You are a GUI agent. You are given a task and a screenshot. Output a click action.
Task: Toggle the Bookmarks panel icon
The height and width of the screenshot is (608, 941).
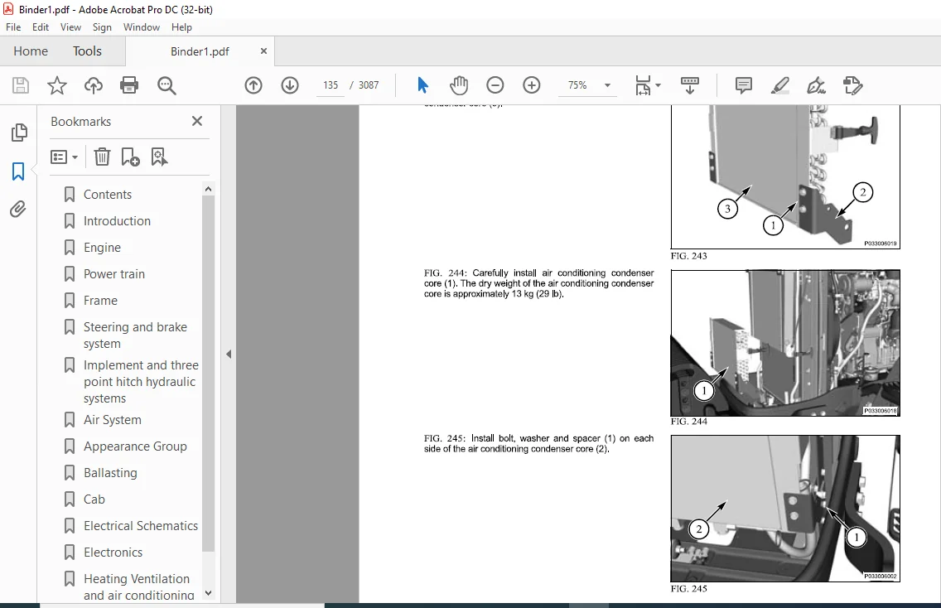pyautogui.click(x=18, y=171)
